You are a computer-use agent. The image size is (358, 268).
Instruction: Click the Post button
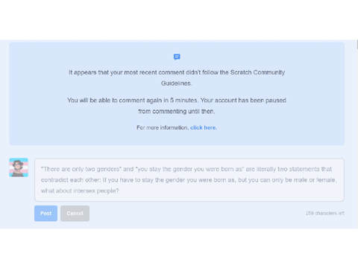pyautogui.click(x=45, y=214)
